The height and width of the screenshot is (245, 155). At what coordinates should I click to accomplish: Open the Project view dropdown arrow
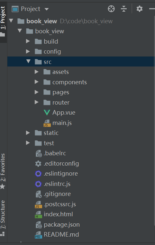point(46,9)
